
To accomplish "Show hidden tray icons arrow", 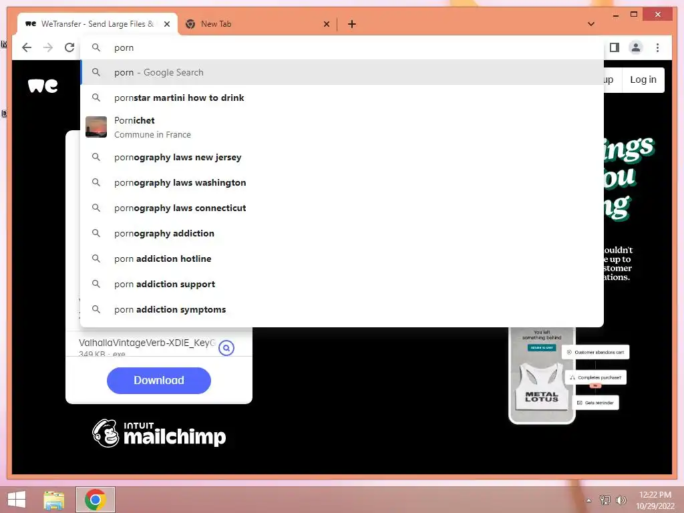I will [x=588, y=500].
